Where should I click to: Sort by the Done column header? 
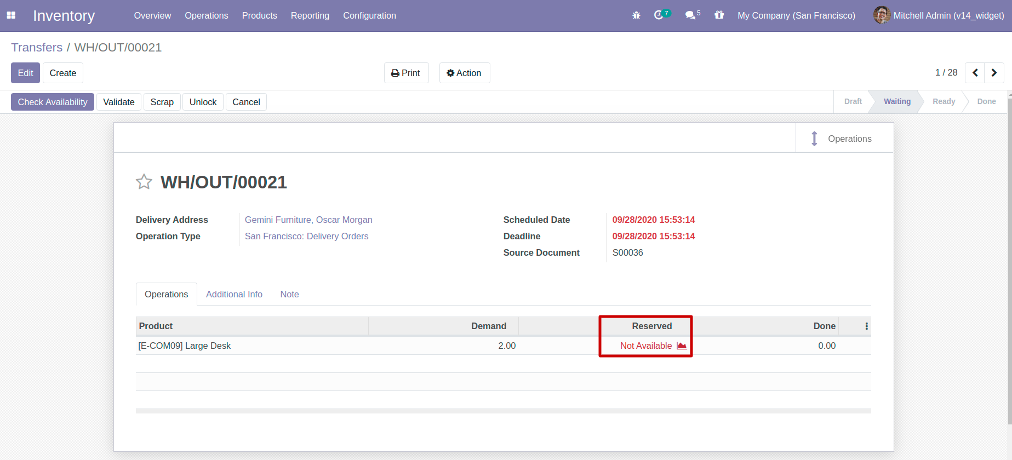point(764,326)
